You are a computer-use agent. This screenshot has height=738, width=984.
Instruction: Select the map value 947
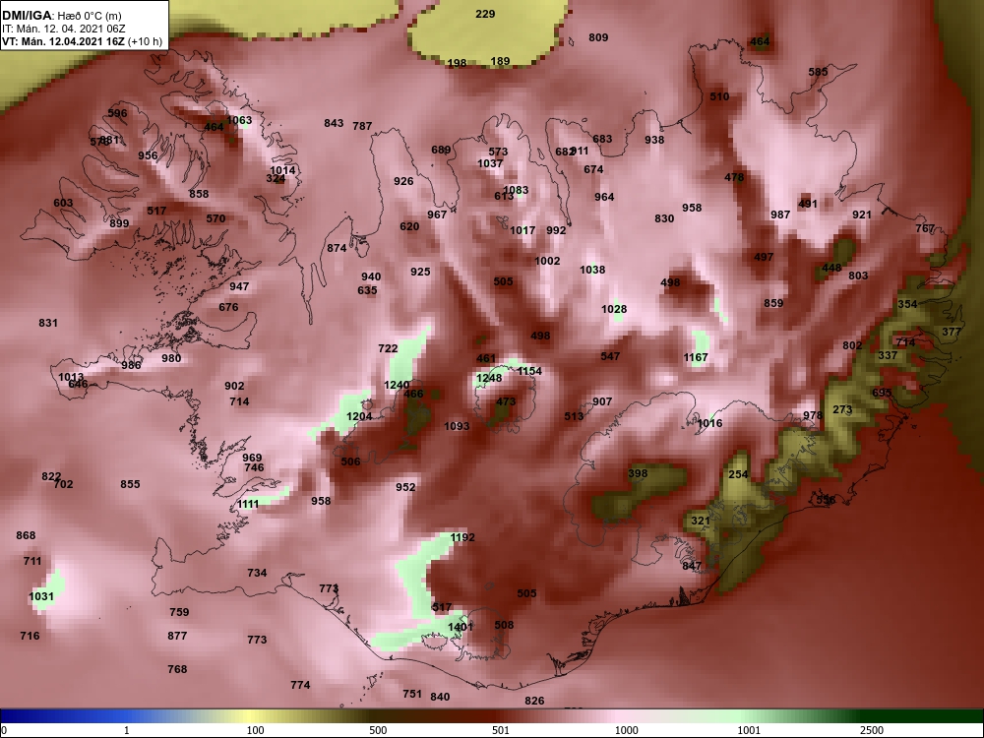[238, 286]
